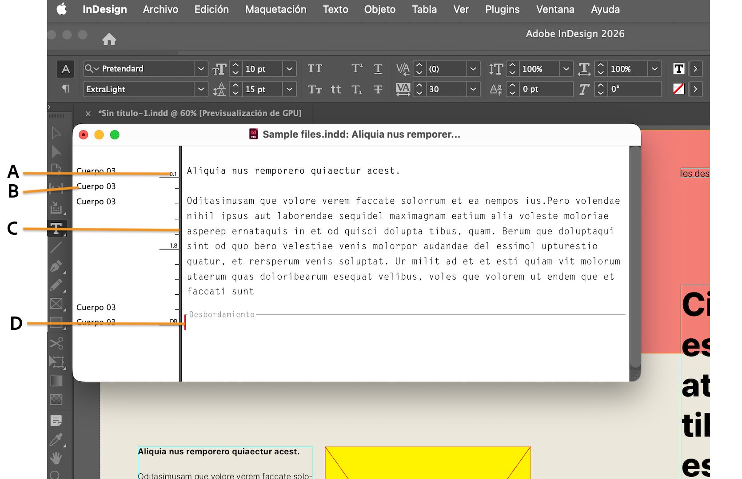This screenshot has width=742, height=479.
Task: Select the Eyedropper tool
Action: [x=56, y=439]
